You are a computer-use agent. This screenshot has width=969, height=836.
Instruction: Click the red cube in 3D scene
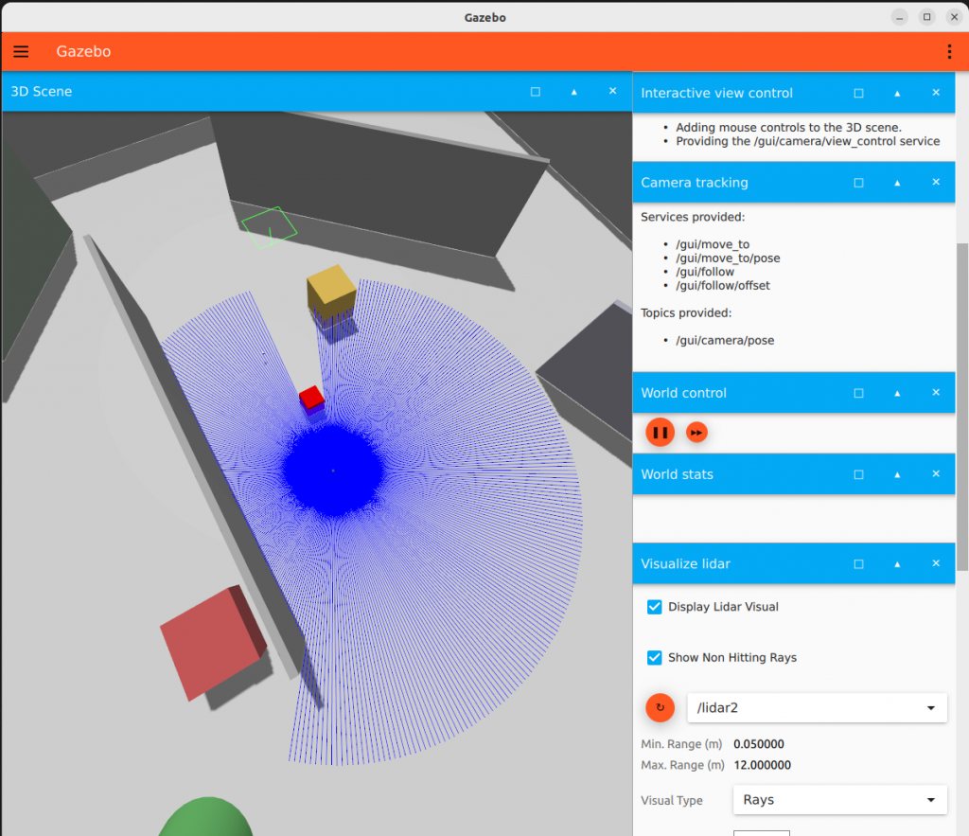pyautogui.click(x=312, y=398)
